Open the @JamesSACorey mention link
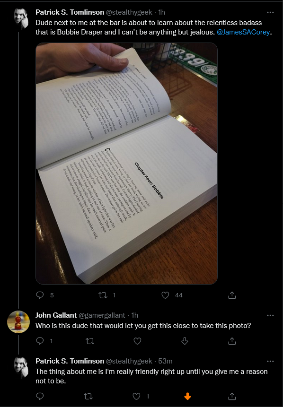Viewport: 283px width, 407px height. point(243,32)
